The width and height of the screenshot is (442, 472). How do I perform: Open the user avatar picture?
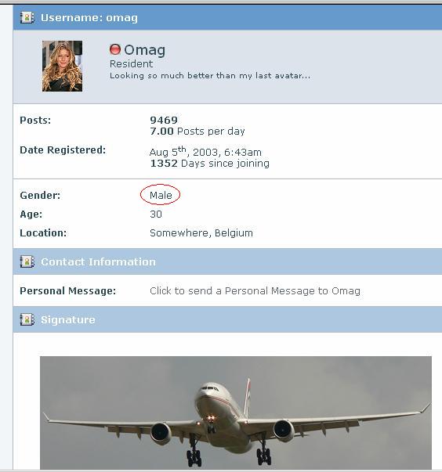62,66
